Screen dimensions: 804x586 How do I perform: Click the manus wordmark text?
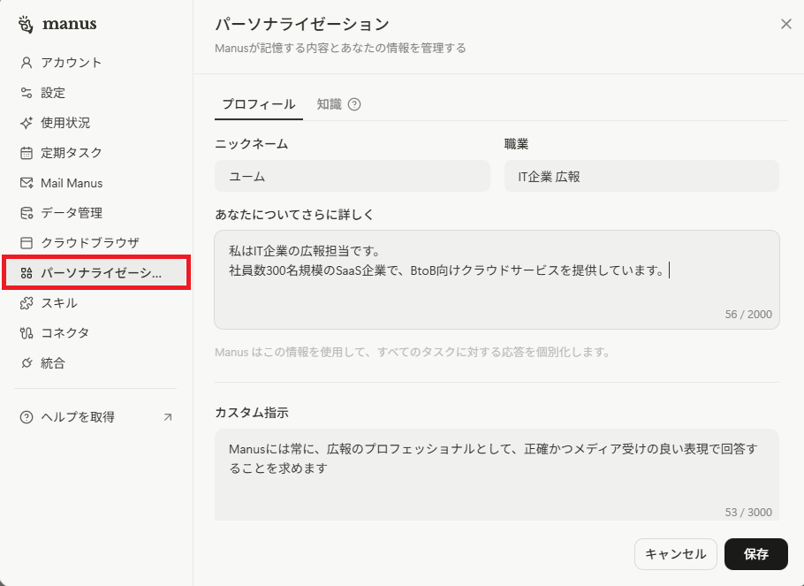click(69, 24)
